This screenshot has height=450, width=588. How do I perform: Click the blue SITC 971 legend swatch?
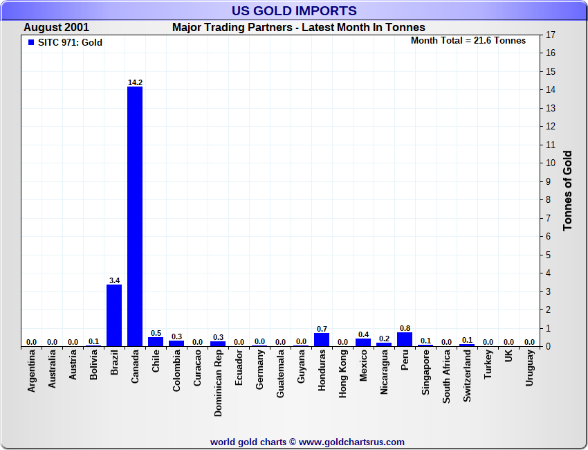(x=31, y=43)
